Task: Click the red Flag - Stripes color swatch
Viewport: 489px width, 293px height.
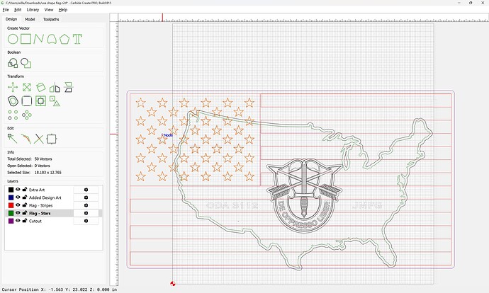Action: [11, 205]
